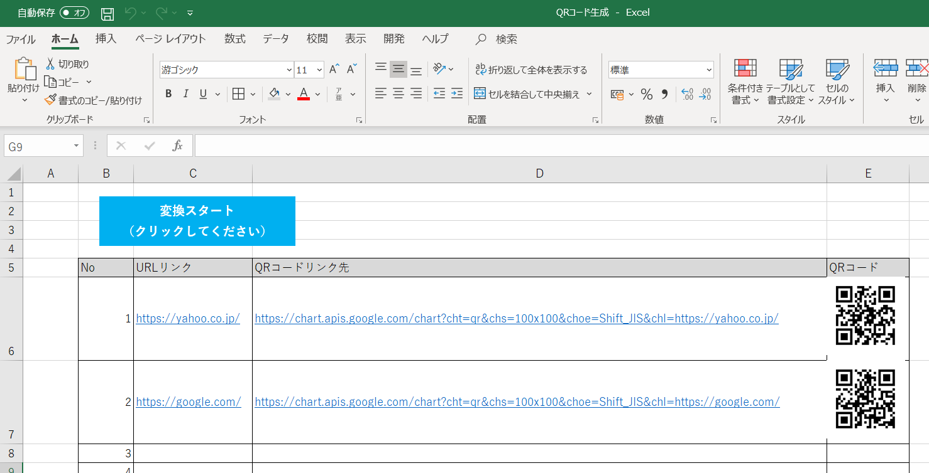This screenshot has height=473, width=929.
Task: Click 変換スタート blue button
Action: [197, 221]
